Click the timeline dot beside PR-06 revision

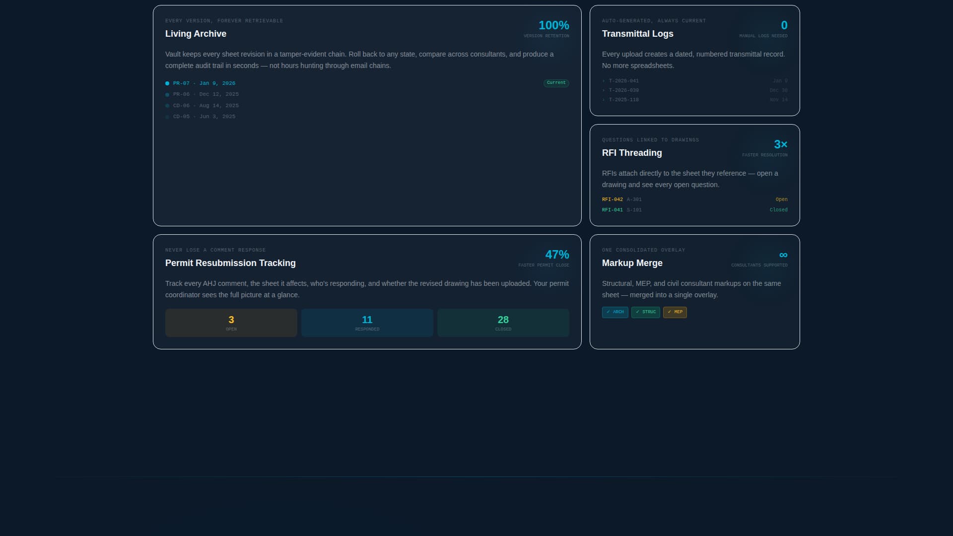click(167, 95)
